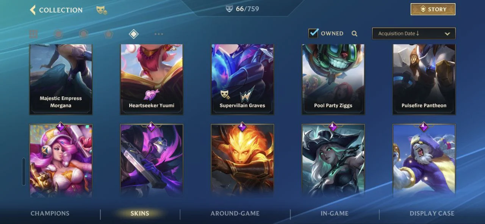Open the masks and coins icon beside Collection

(x=101, y=10)
